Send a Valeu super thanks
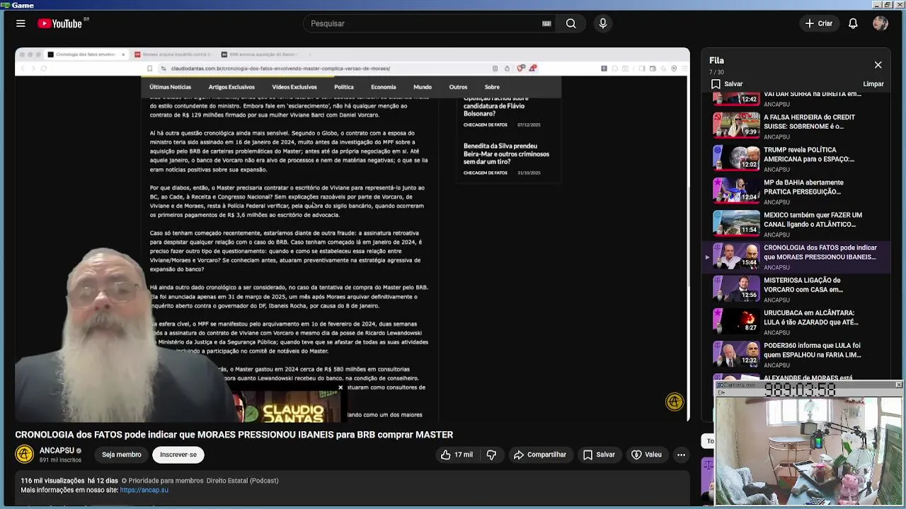 (x=646, y=455)
